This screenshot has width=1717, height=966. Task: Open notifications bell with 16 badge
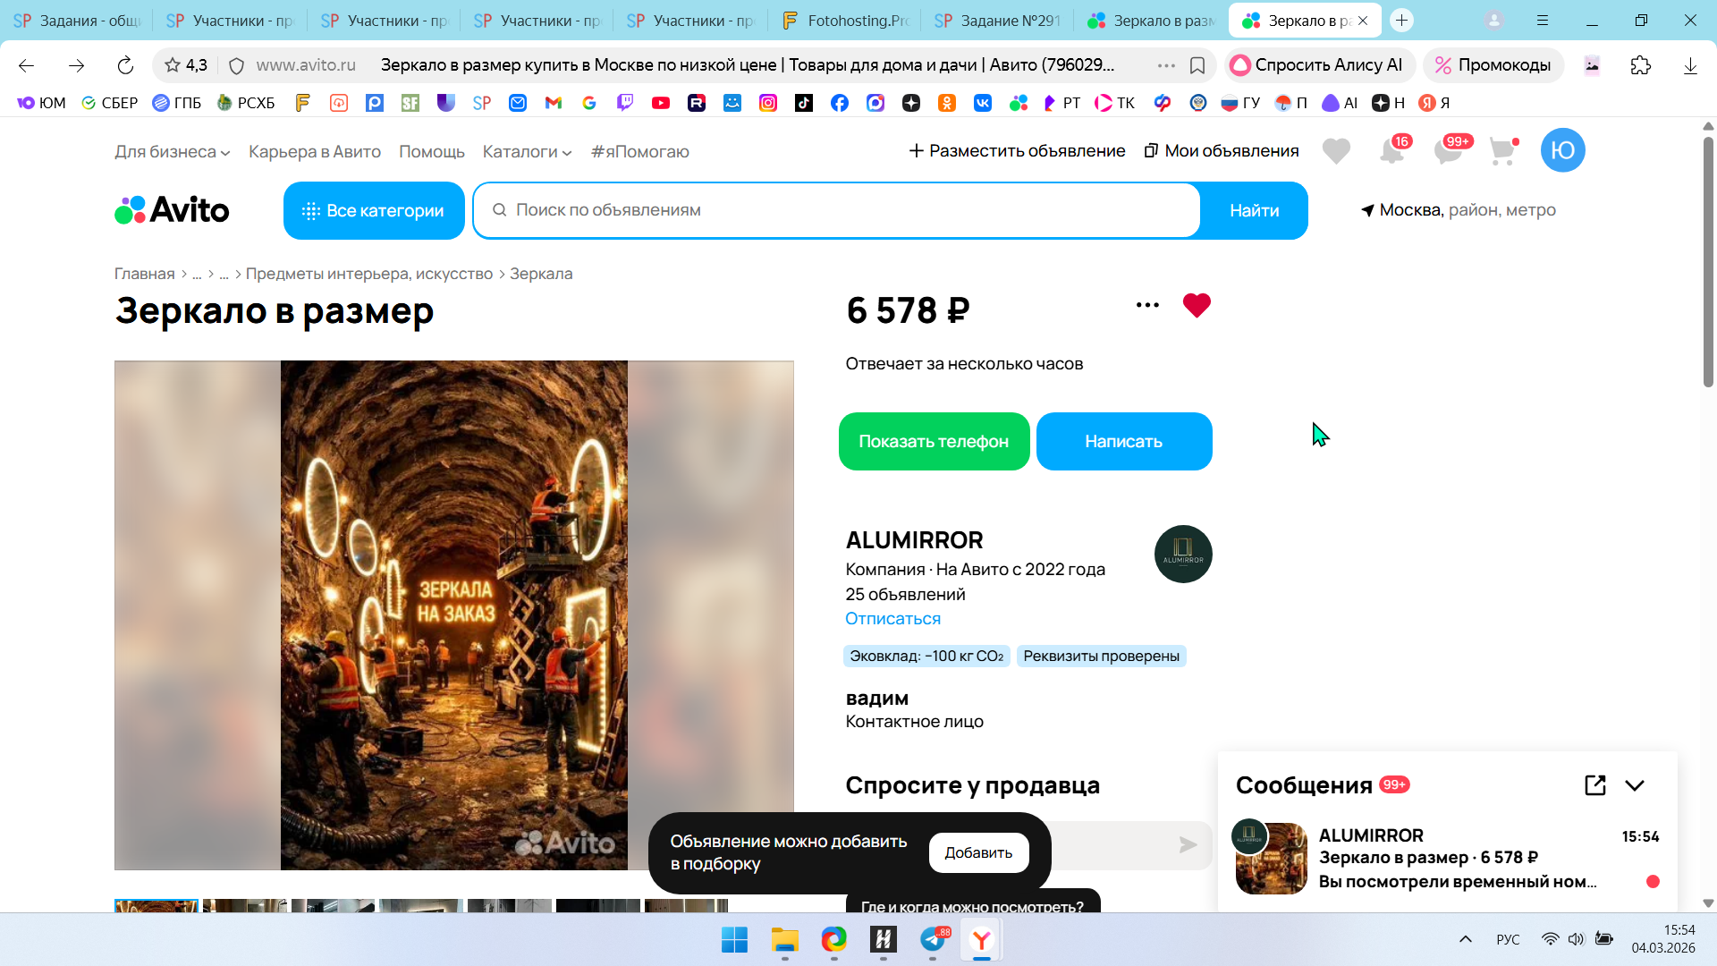pos(1391,151)
